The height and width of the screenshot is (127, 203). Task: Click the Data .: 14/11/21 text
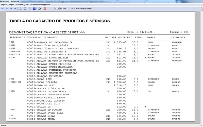tap(140, 32)
